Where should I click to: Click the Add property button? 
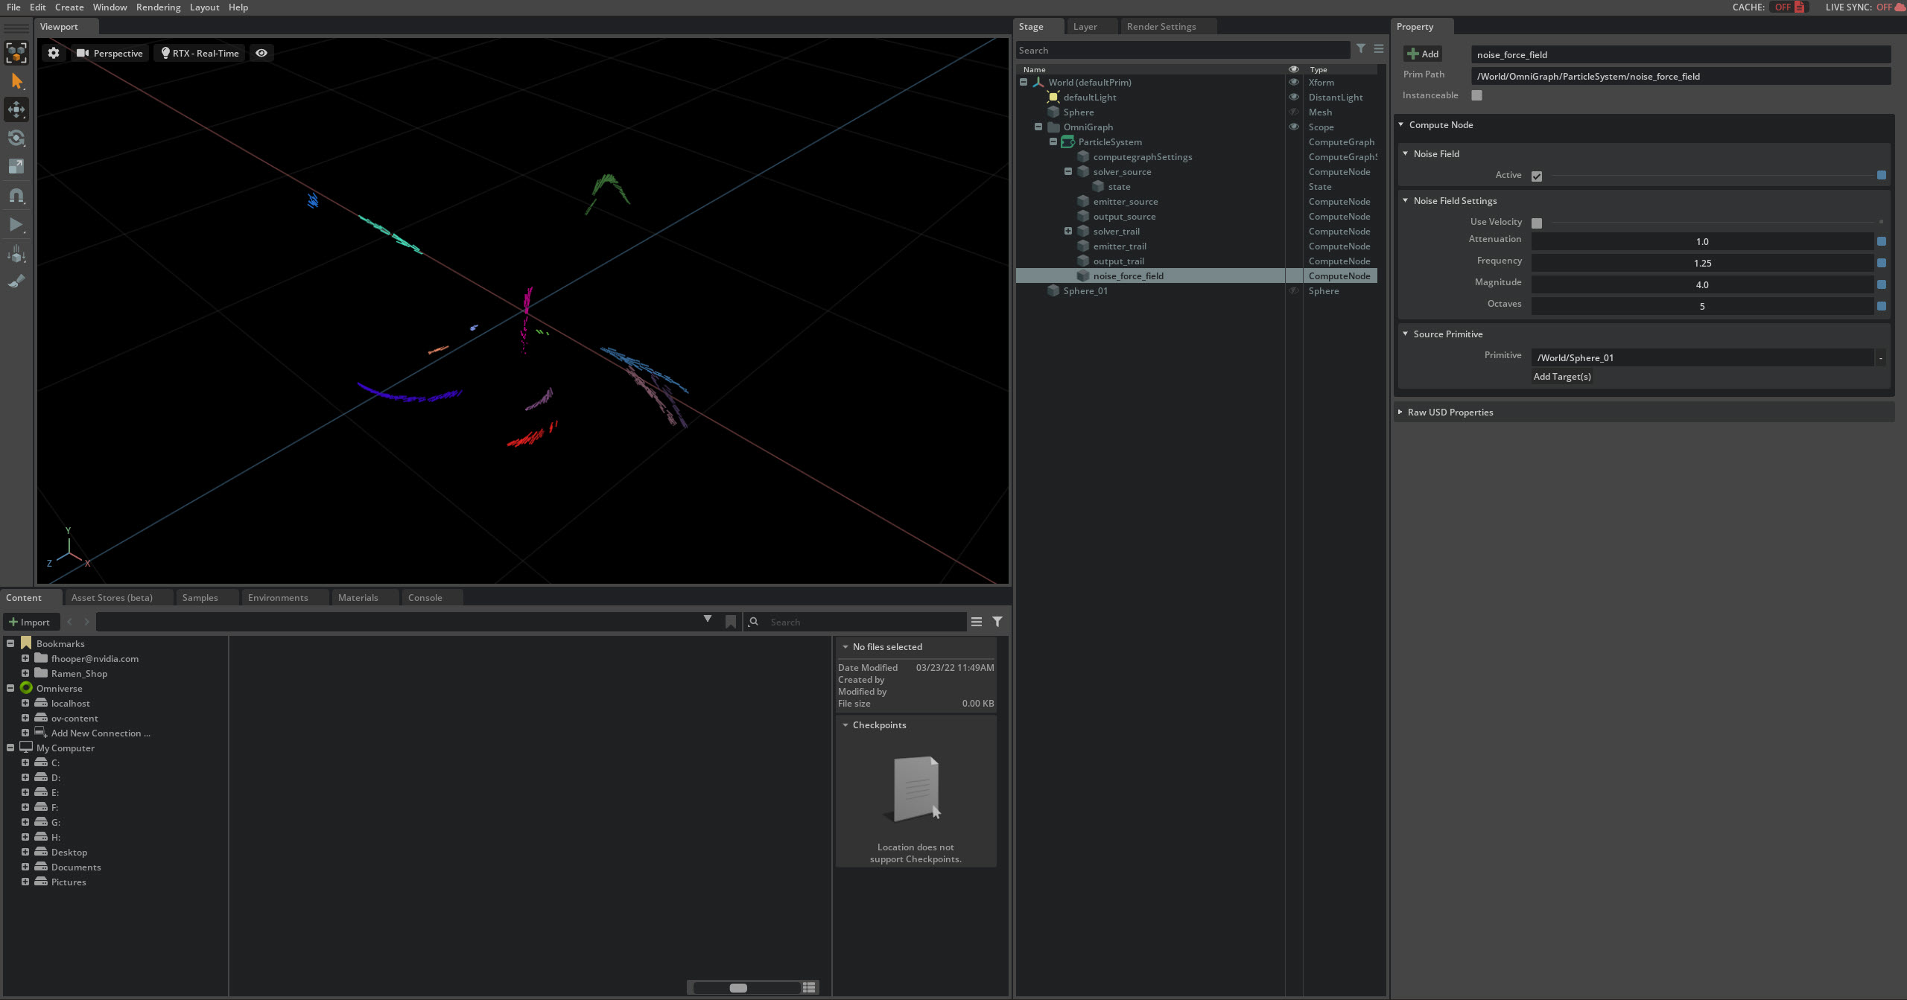1423,54
